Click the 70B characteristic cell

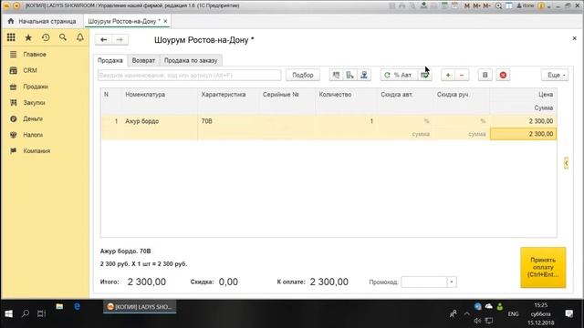228,121
